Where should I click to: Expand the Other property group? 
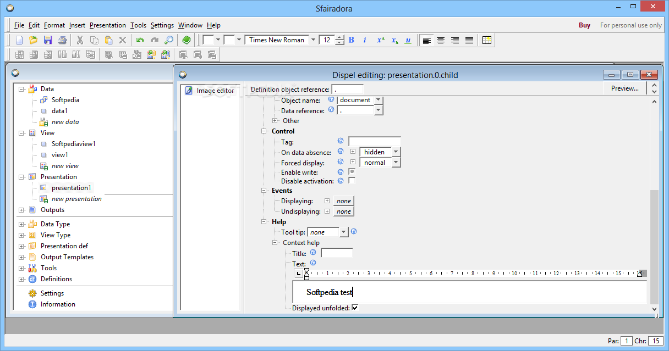pyautogui.click(x=275, y=121)
